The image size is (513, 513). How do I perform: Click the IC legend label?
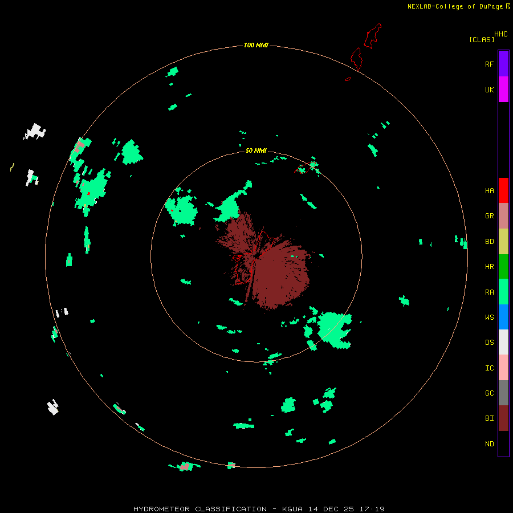pyautogui.click(x=489, y=368)
